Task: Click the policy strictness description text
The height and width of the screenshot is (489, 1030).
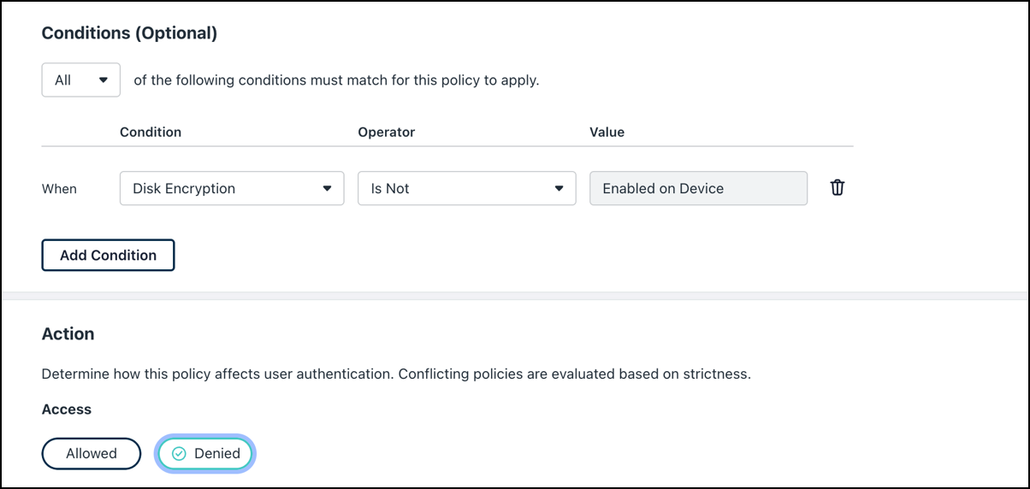Action: pos(396,374)
